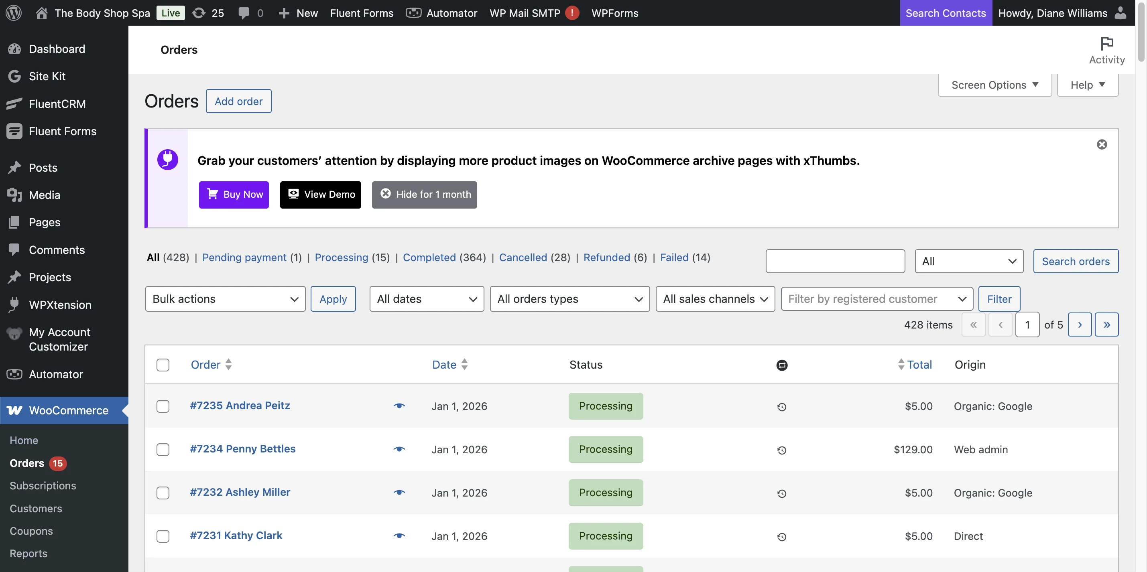Viewport: 1147px width, 572px height.
Task: Click the sync status column header icon
Action: [x=781, y=365]
